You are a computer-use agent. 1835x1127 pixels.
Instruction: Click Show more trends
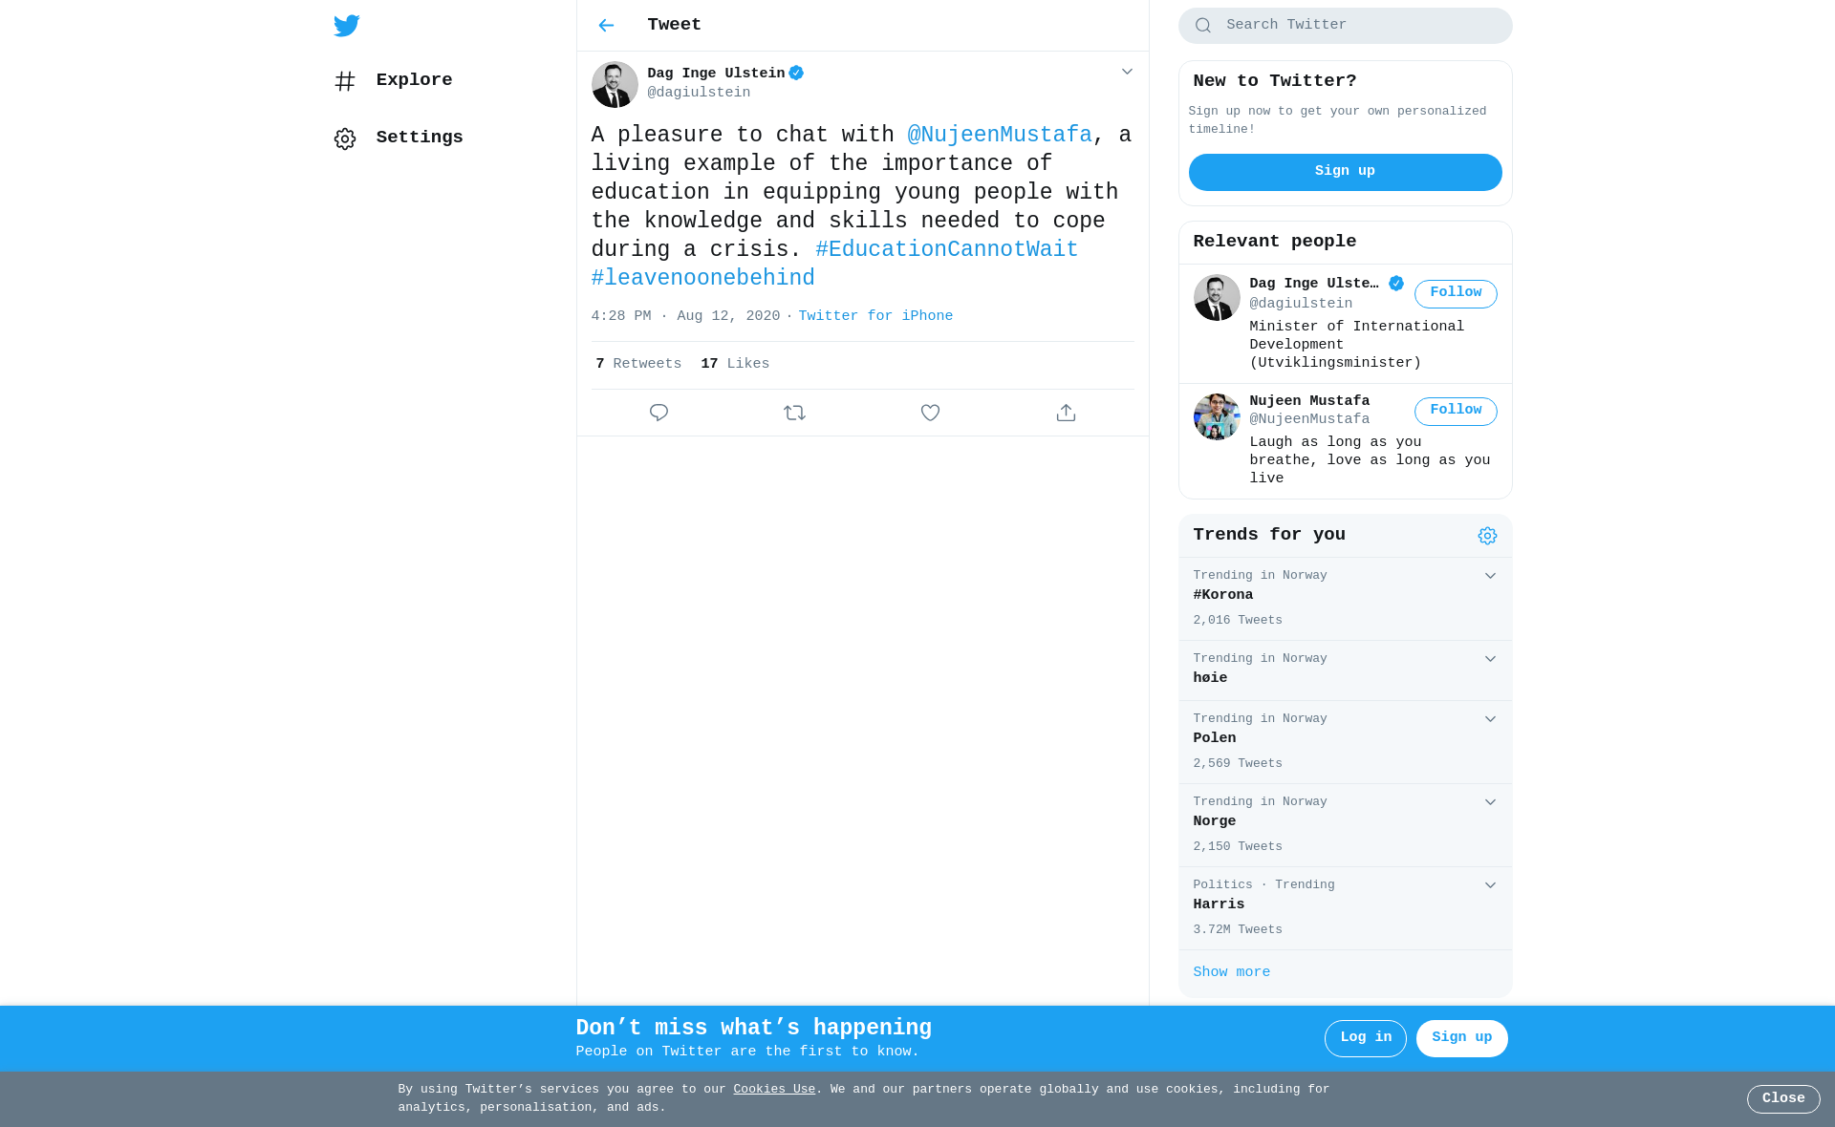coord(1231,972)
